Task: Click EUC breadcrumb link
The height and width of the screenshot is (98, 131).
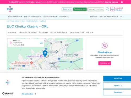Action: click(8, 21)
